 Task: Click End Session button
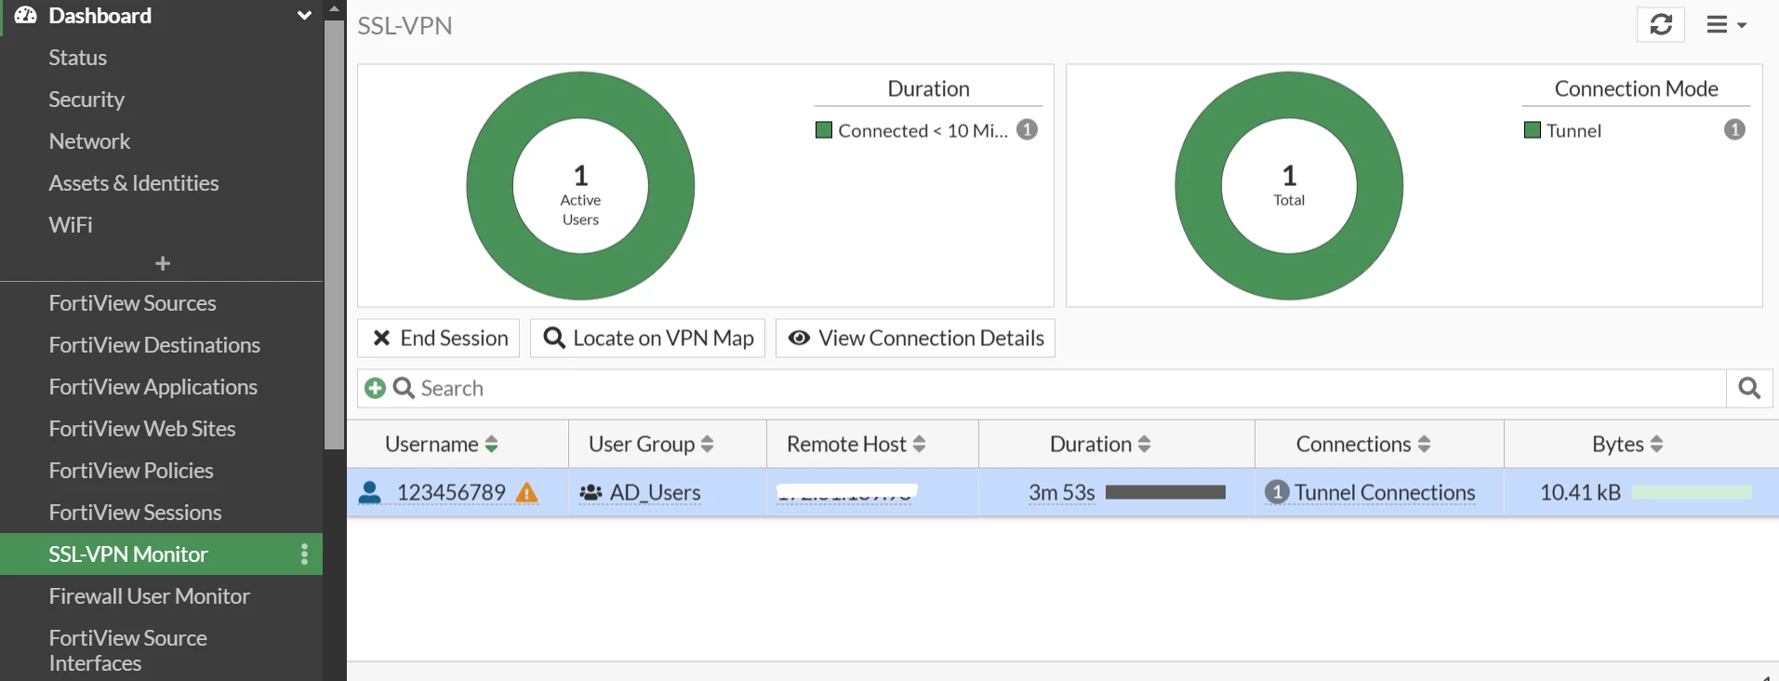pyautogui.click(x=438, y=338)
